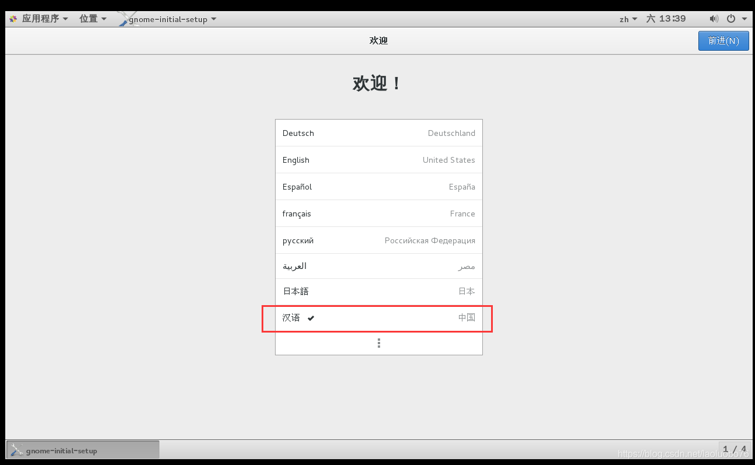Select 日本語 language row
This screenshot has height=465, width=755.
379,291
